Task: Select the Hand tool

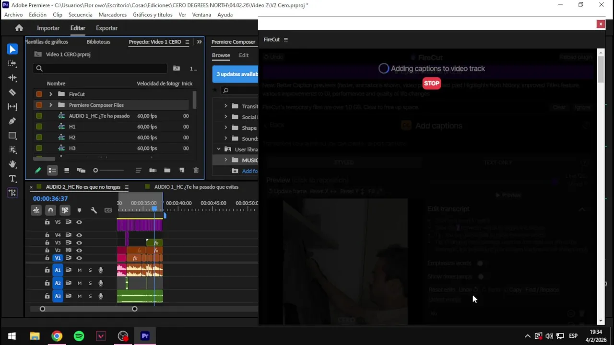Action: (12, 164)
